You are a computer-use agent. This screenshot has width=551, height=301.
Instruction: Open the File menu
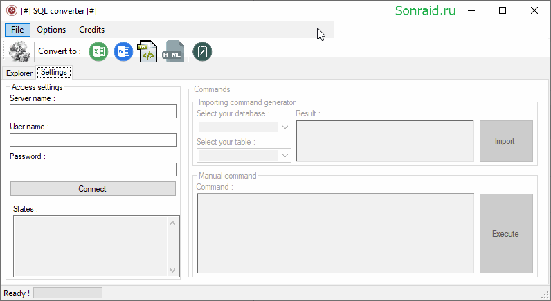point(17,30)
